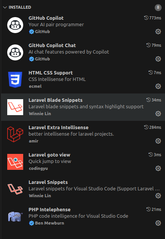This screenshot has width=165, height=239.
Task: Open the Laravel goto view extension entry
Action: click(x=83, y=162)
